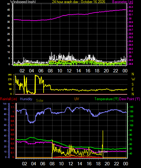Click the red '0.5' rainfall axis value
The height and width of the screenshot is (168, 141).
coord(12,135)
